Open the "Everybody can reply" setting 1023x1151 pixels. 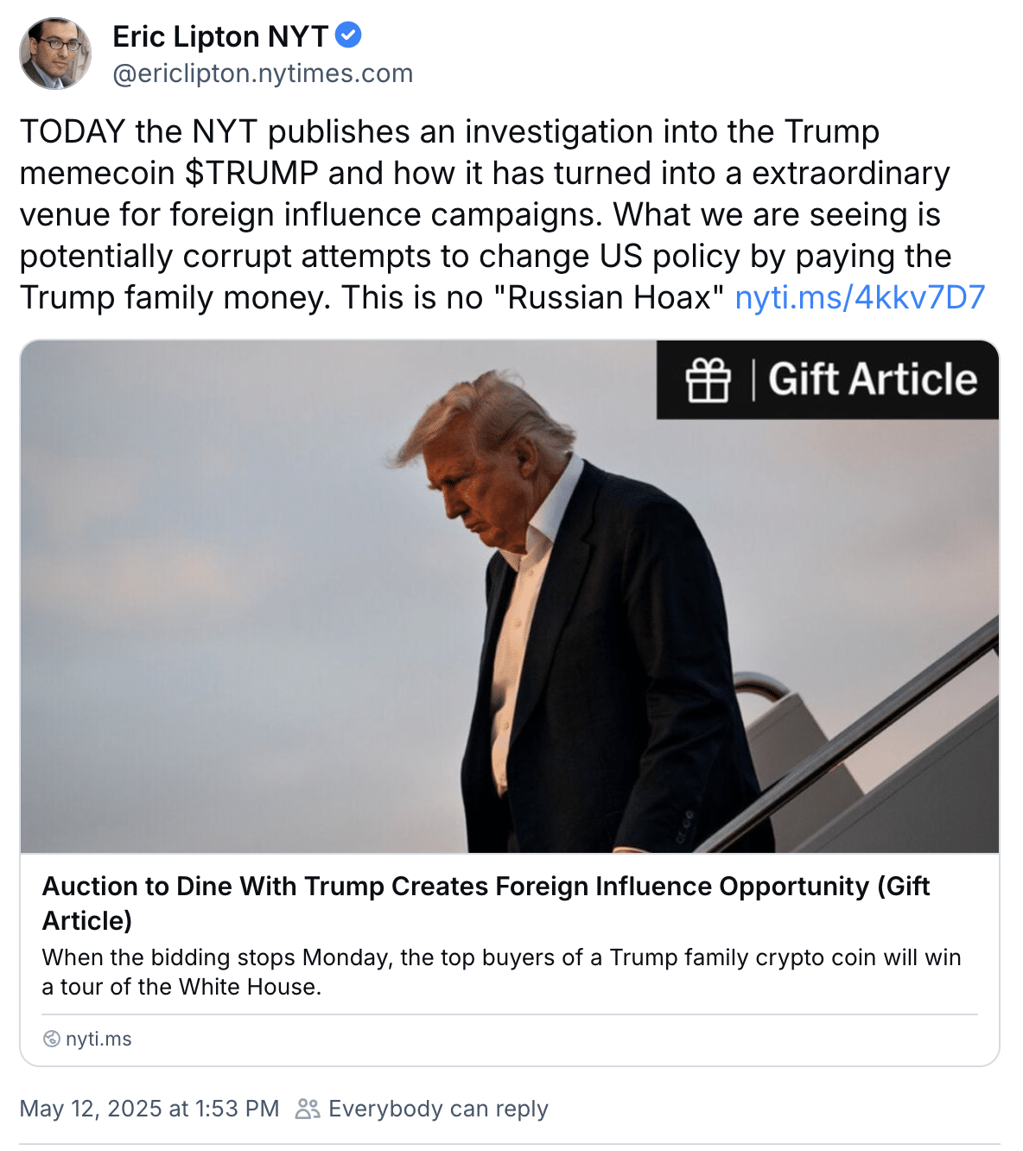pos(438,1109)
